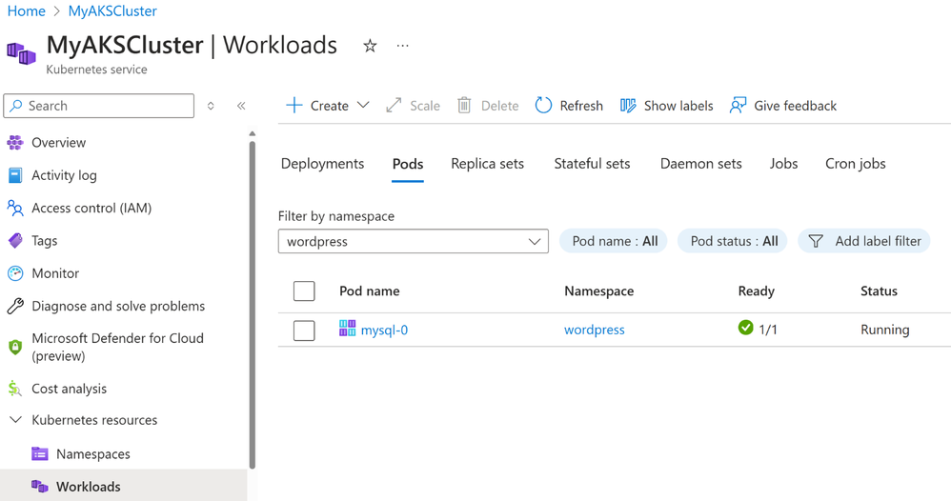This screenshot has height=501, width=951.
Task: Toggle the select-all checkbox in the table header
Action: click(304, 291)
